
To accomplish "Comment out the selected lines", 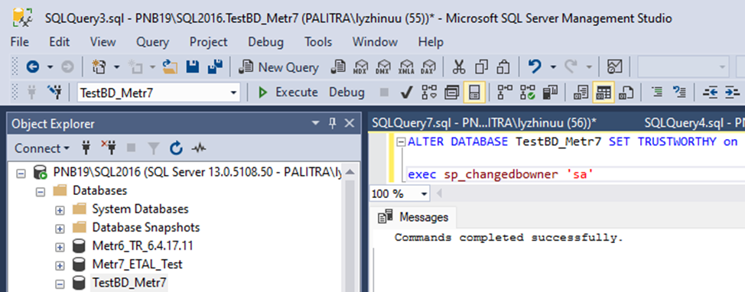I will pos(657,92).
